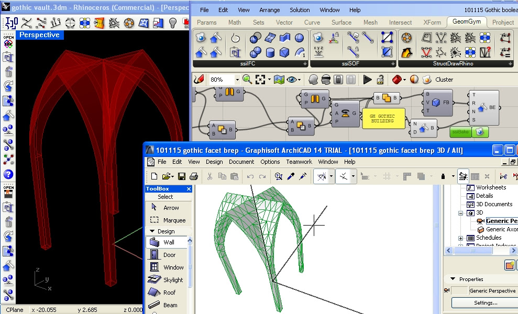Image resolution: width=518 pixels, height=314 pixels.
Task: Select the Door tool in ToolBox
Action: 167,254
